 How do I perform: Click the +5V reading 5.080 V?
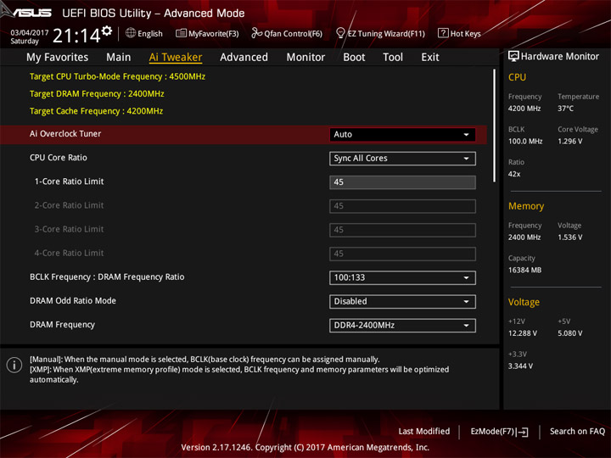point(569,333)
